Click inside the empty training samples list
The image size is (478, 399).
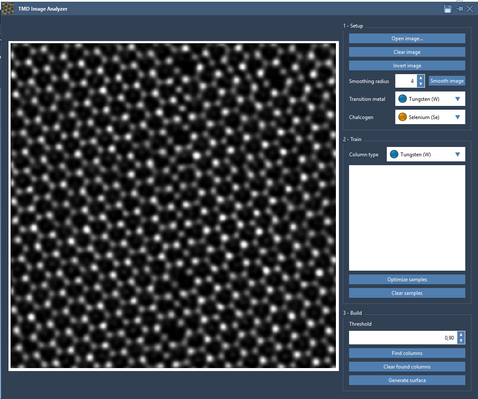[407, 218]
